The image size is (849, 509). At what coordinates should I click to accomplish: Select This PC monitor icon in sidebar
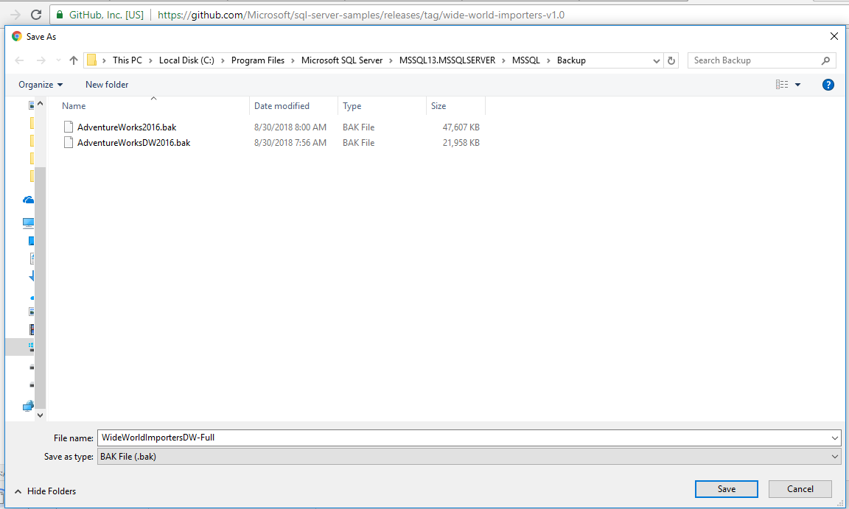pos(28,222)
